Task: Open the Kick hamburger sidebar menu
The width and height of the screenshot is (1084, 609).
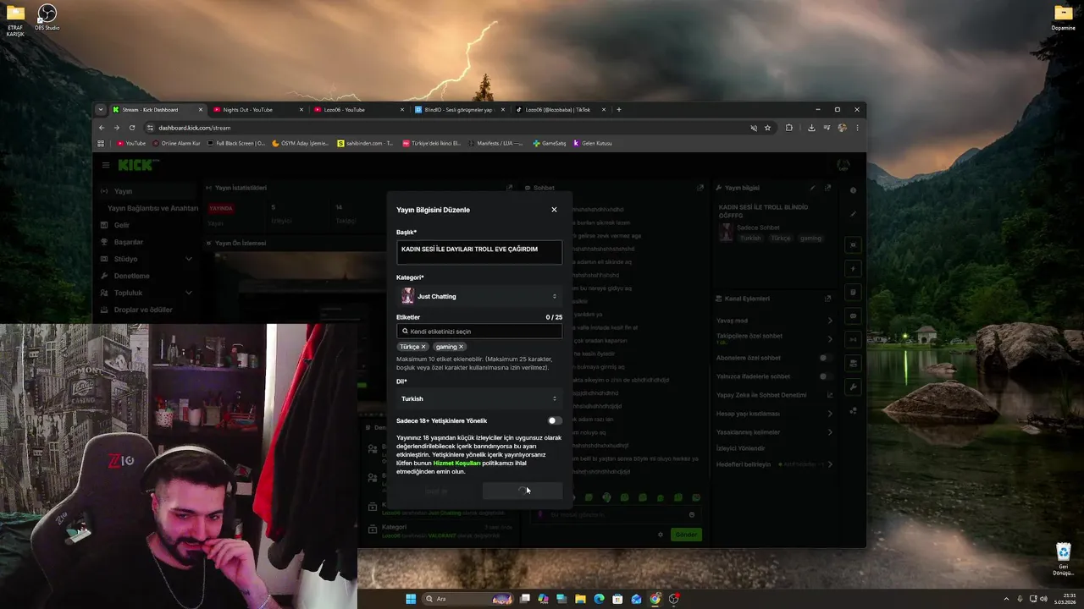Action: click(x=106, y=165)
